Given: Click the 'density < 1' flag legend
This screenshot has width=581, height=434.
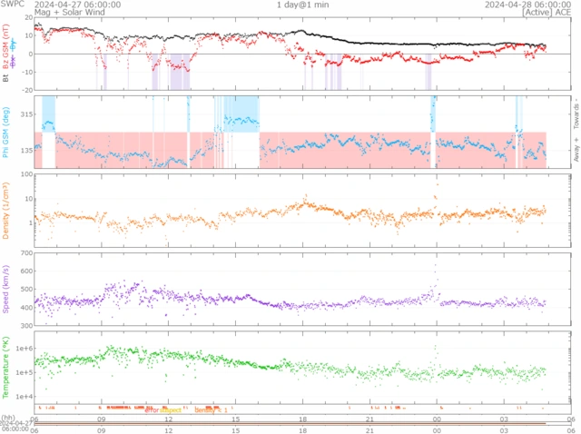Looking at the screenshot, I should click(x=211, y=409).
